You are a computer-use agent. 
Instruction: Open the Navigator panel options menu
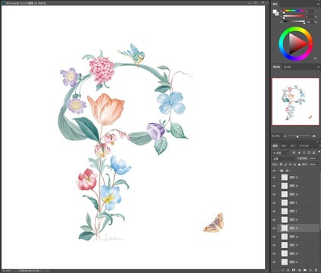[x=319, y=67]
